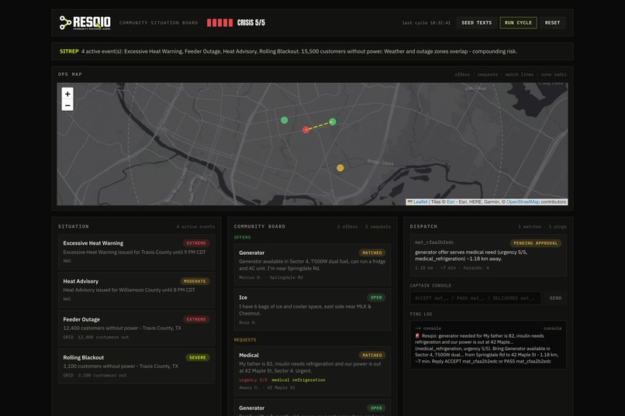The width and height of the screenshot is (625, 416).
Task: Click the SITREP label
Action: pyautogui.click(x=69, y=51)
